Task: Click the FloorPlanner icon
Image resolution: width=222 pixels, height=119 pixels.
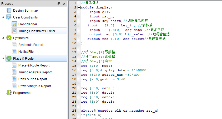Action: (x=14, y=24)
